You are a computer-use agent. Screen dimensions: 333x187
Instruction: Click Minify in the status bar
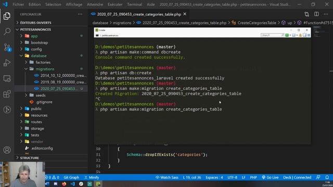(92, 177)
